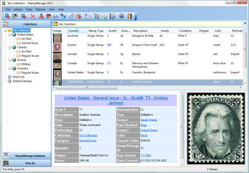Image resolution: width=249 pixels, height=173 pixels.
Task: Click the framed picture report toolbar icon
Action: (113, 16)
